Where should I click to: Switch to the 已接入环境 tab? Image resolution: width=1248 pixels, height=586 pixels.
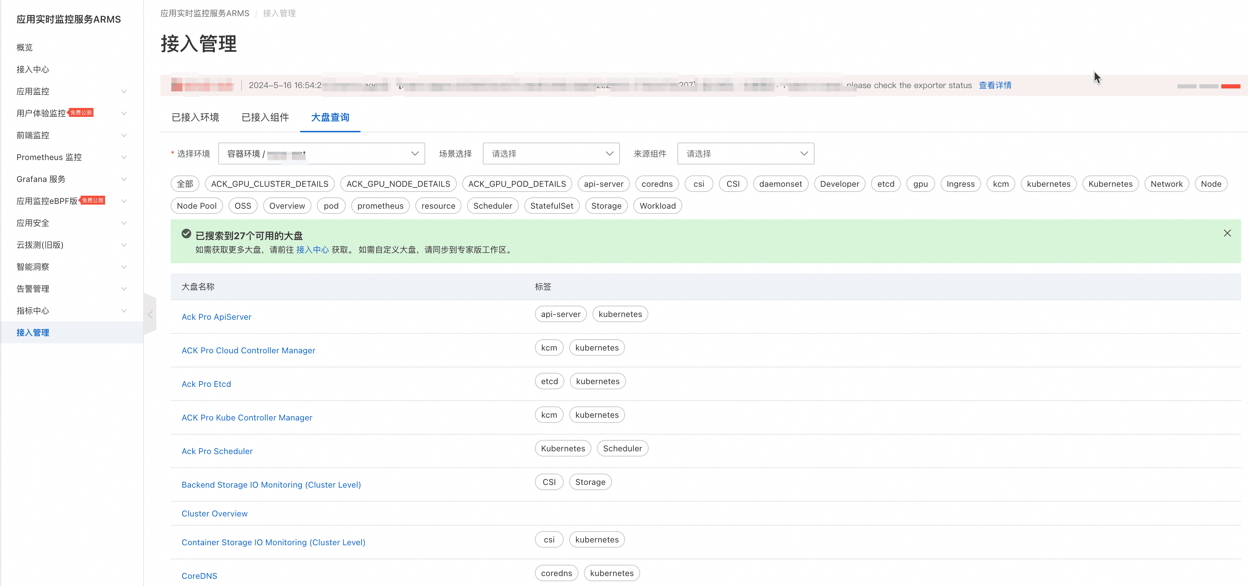[195, 117]
